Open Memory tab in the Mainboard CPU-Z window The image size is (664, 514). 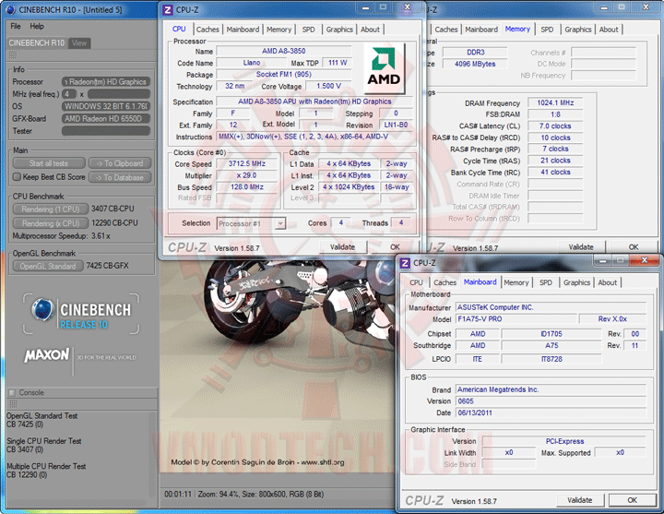(516, 282)
